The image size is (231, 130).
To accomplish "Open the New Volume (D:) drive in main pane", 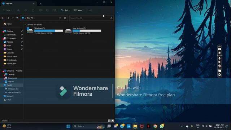I will point(83,30).
